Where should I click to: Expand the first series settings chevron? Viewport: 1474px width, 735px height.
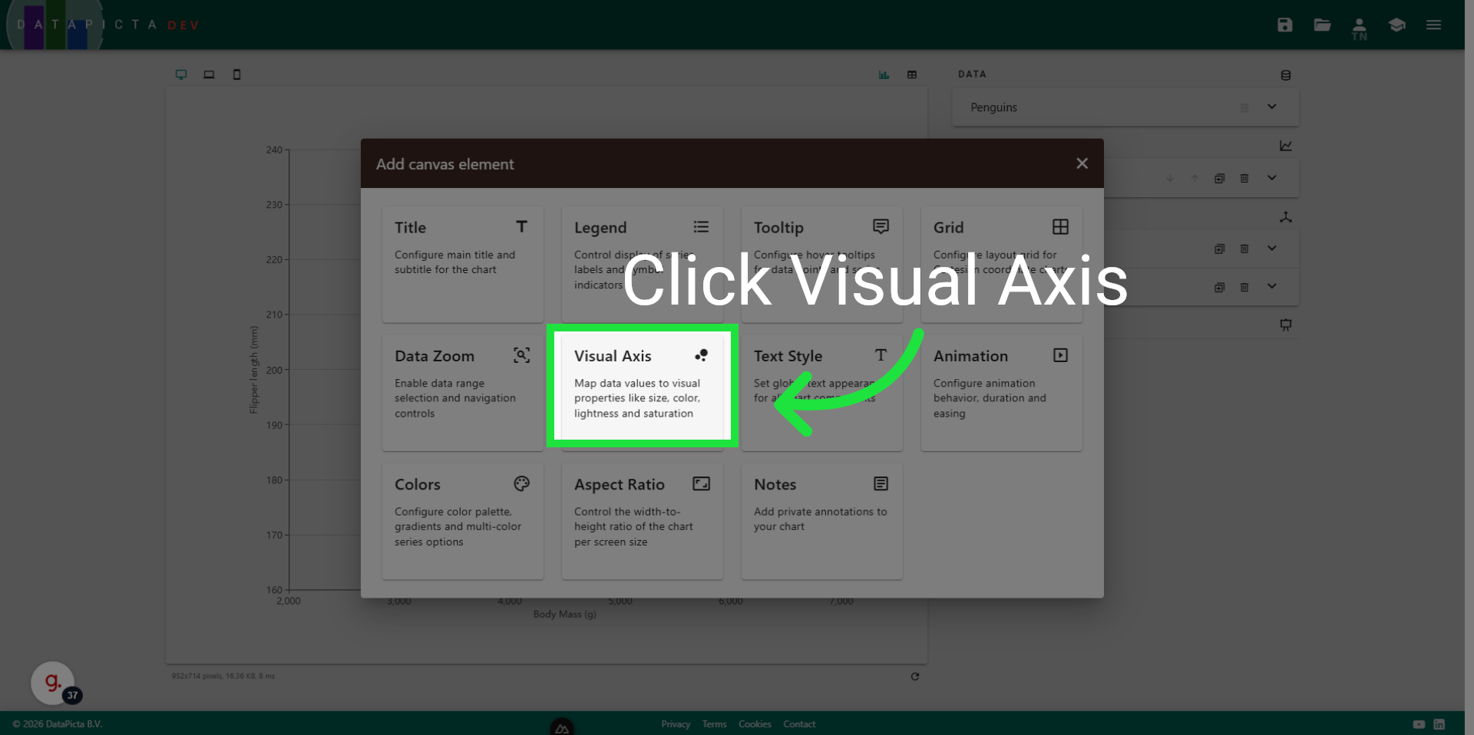pos(1272,178)
